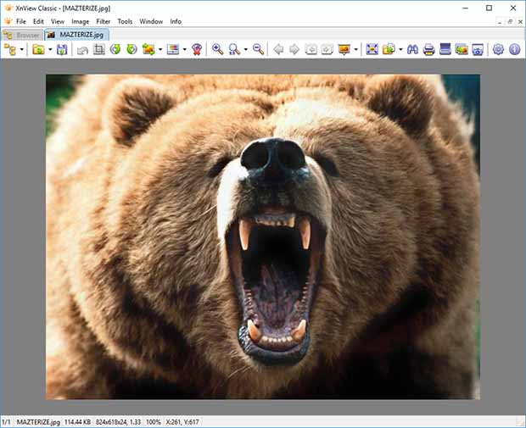Click the zoom fit magnifier icon
Image resolution: width=526 pixels, height=428 pixels.
point(234,50)
